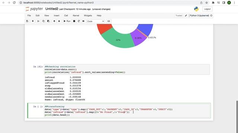Screen dimensions: 238x133
Task: Open the cell type Code dropdown
Action: (96, 21)
